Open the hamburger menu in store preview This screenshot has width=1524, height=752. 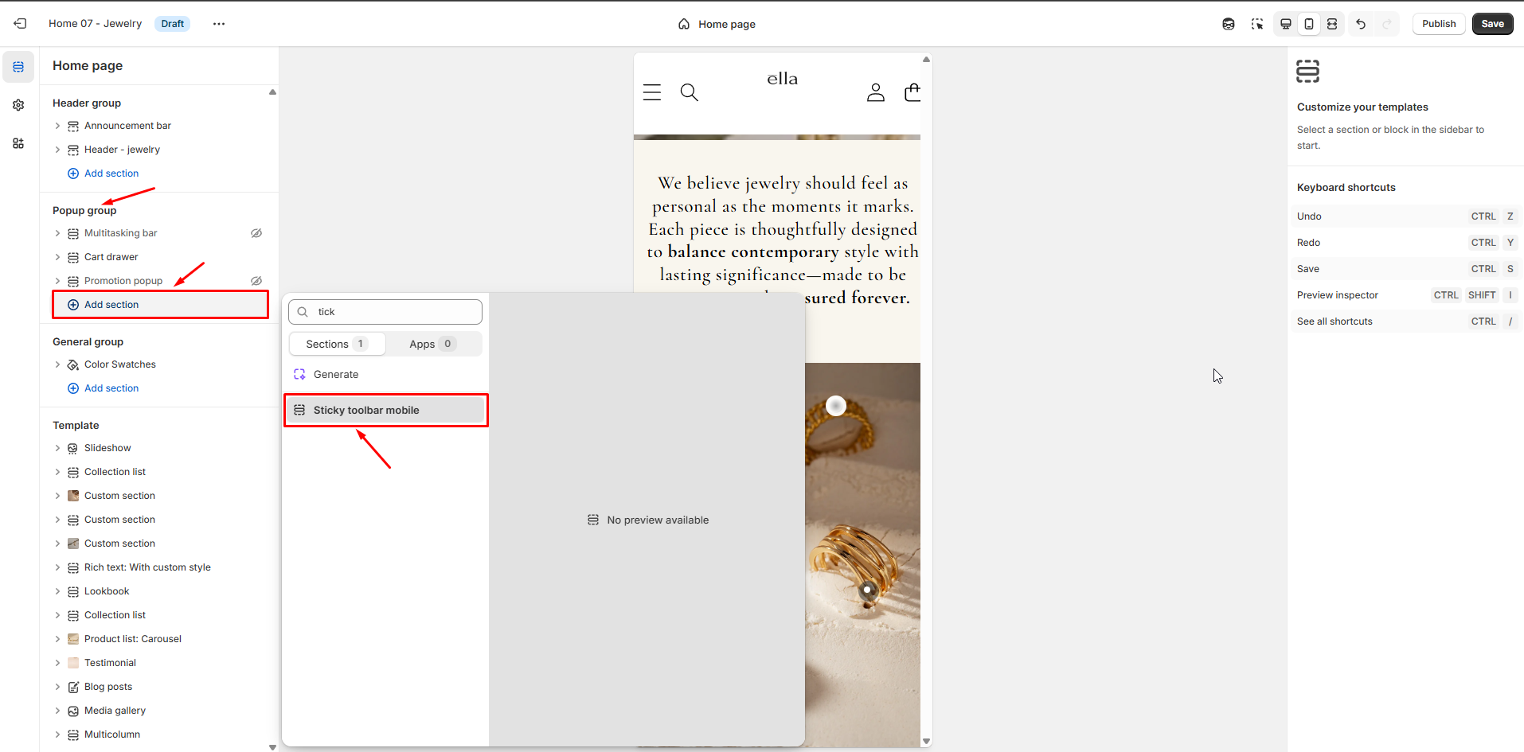point(652,93)
